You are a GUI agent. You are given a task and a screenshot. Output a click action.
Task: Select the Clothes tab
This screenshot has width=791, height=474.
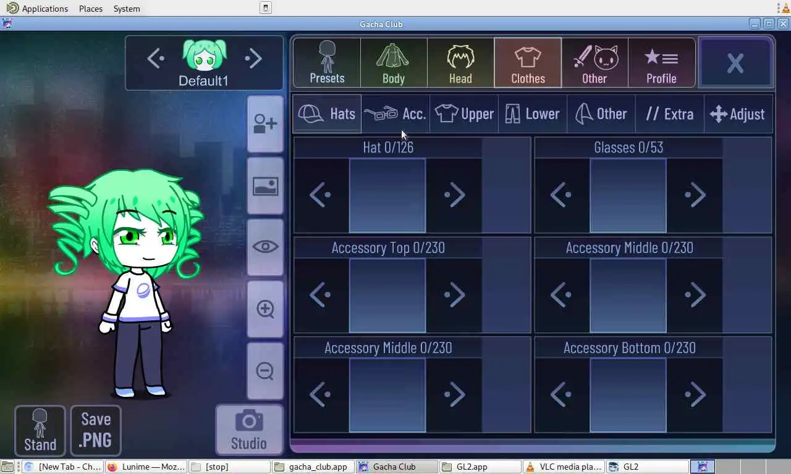[x=528, y=62]
